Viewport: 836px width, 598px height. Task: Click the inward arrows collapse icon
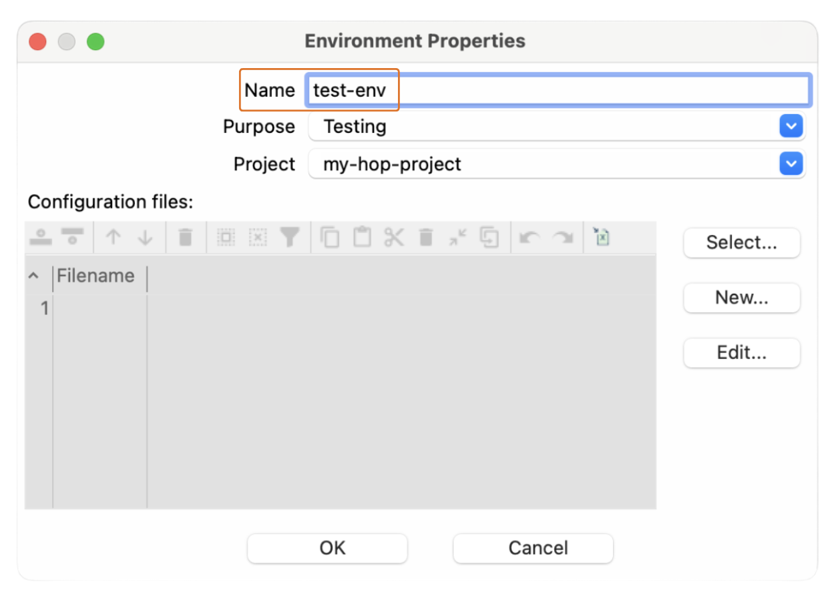pyautogui.click(x=458, y=237)
